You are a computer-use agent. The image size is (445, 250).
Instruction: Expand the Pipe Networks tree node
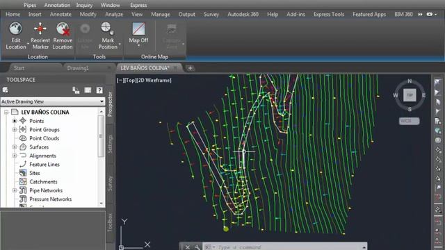pyautogui.click(x=15, y=190)
